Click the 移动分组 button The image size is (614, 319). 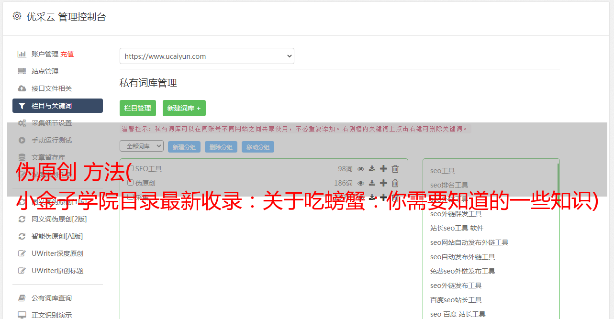(258, 147)
